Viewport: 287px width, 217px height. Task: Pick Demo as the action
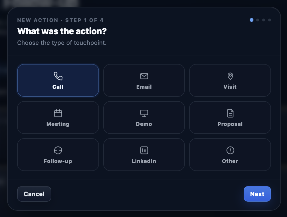pos(144,117)
